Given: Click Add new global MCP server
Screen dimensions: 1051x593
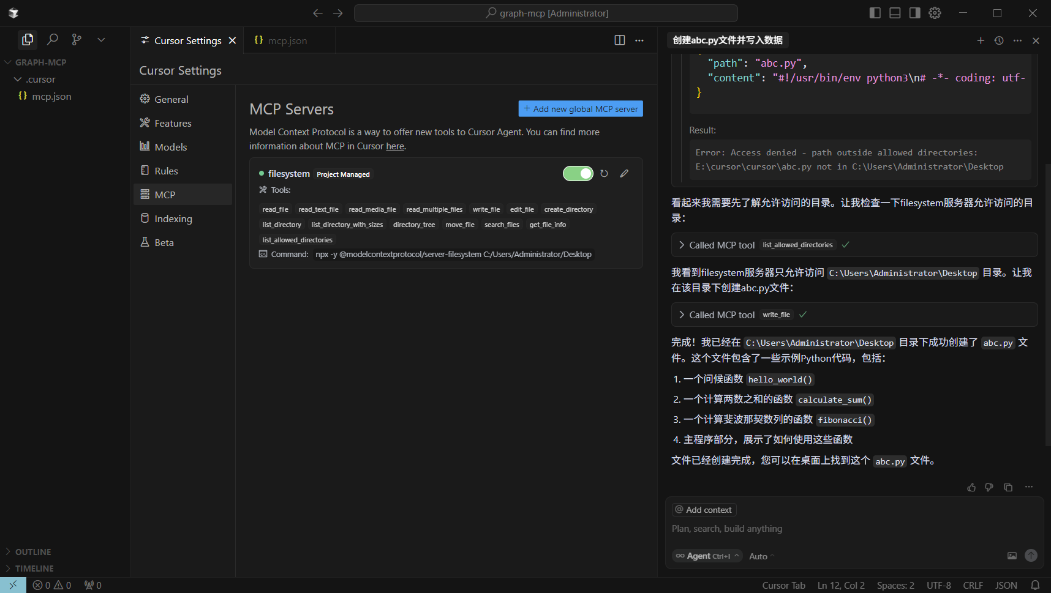Looking at the screenshot, I should tap(581, 109).
